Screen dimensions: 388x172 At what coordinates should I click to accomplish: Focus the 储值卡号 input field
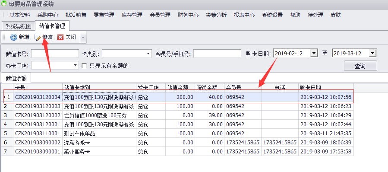[55, 53]
